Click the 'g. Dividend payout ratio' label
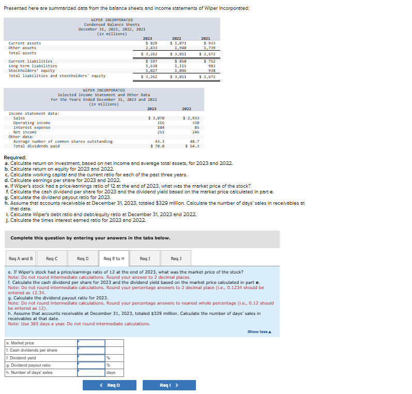412x394 pixels. tap(28, 365)
